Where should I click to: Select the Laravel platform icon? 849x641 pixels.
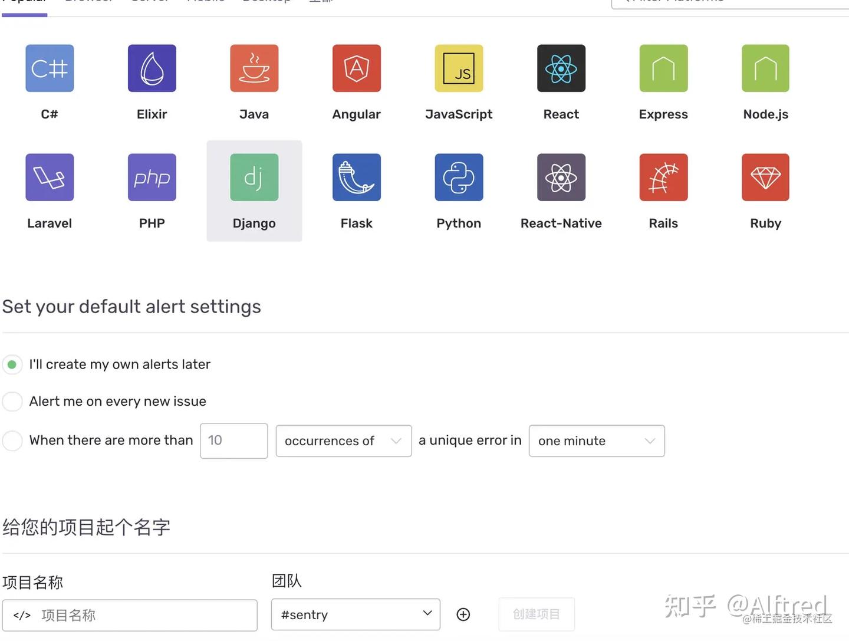click(50, 177)
